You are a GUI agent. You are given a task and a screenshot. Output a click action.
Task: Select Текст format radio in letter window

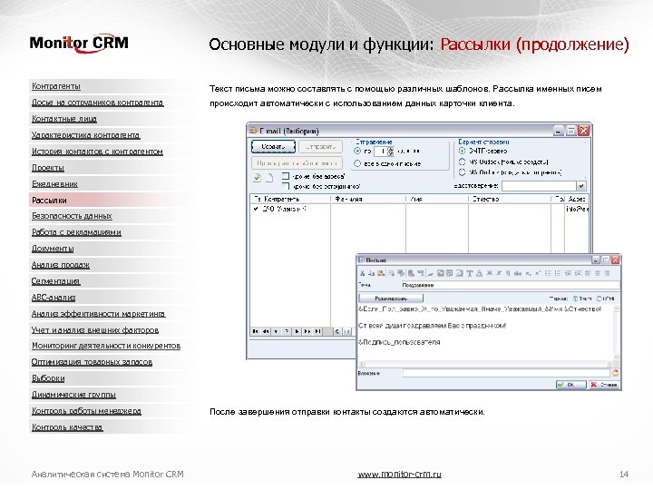tap(575, 299)
